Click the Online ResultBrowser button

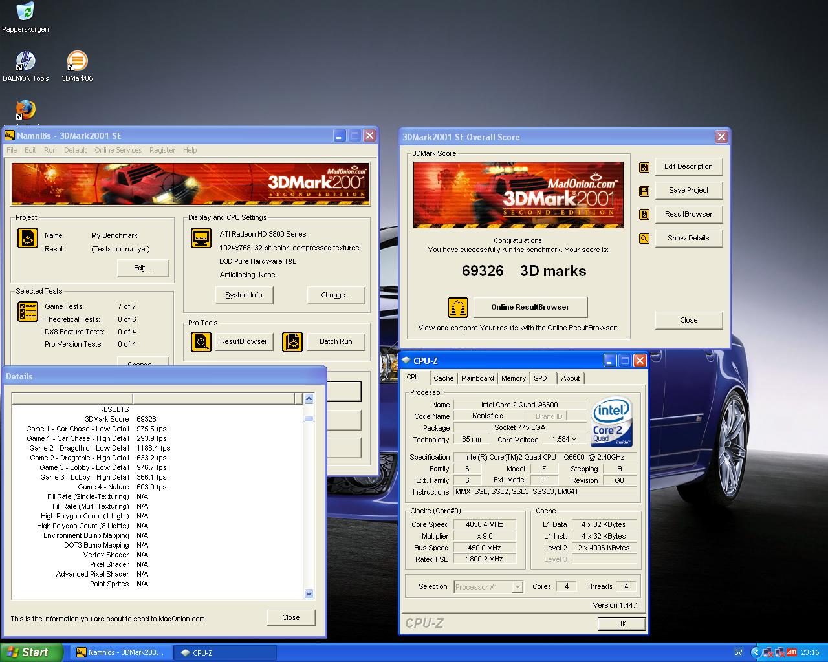pyautogui.click(x=530, y=307)
